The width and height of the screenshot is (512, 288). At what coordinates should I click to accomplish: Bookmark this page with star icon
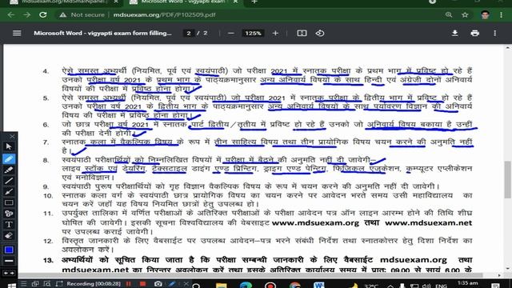[x=465, y=14]
